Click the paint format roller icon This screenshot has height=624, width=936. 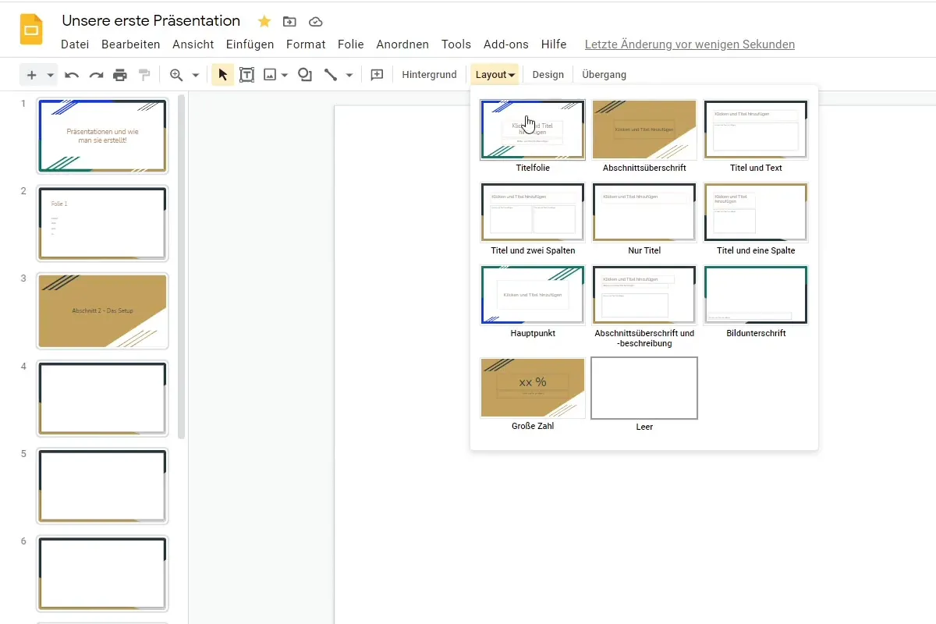coord(144,75)
